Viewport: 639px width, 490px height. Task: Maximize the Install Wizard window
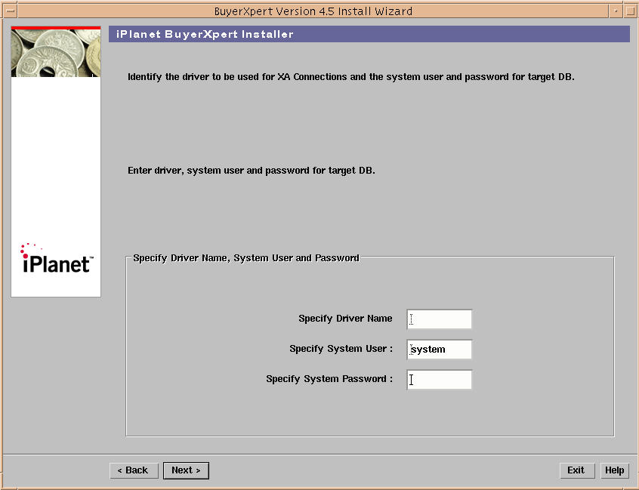630,11
